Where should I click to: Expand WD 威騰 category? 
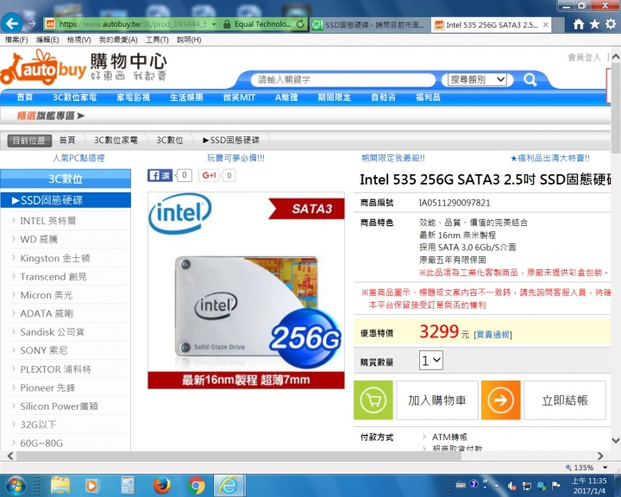[x=39, y=239]
